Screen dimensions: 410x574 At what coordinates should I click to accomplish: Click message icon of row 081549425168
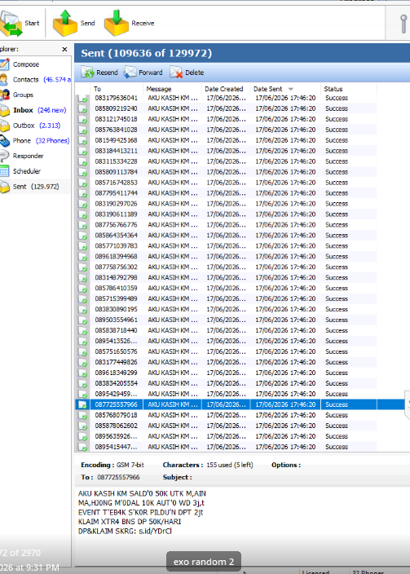pyautogui.click(x=83, y=140)
